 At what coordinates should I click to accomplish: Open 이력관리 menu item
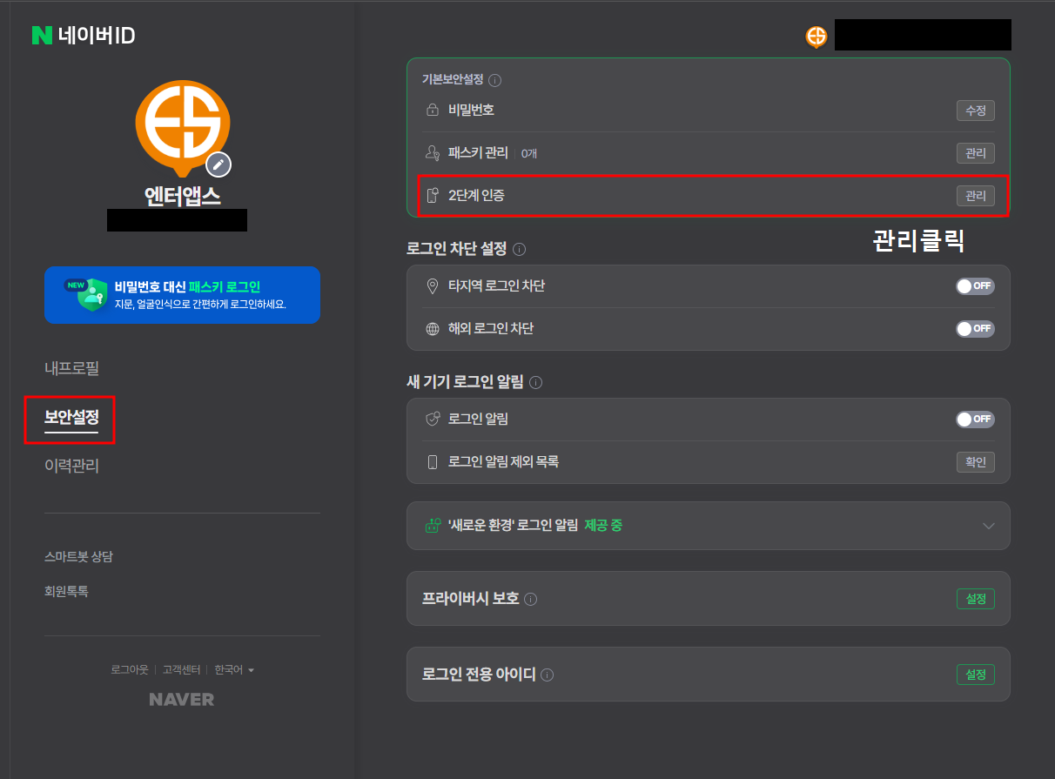click(x=71, y=466)
